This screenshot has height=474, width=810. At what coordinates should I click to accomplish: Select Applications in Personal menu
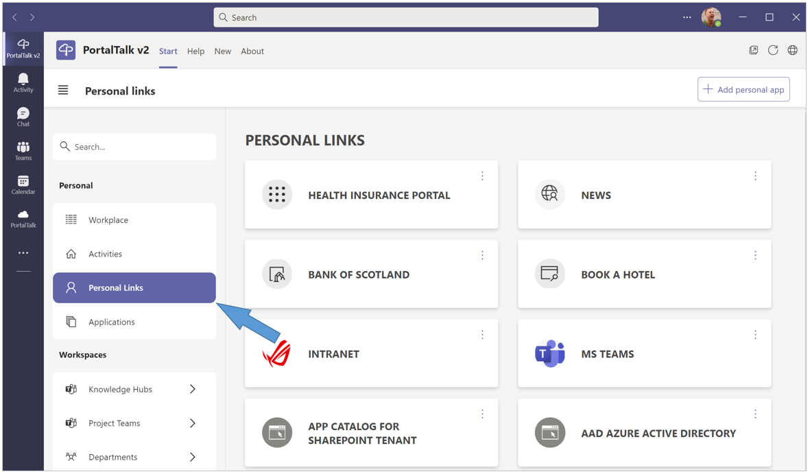point(134,322)
